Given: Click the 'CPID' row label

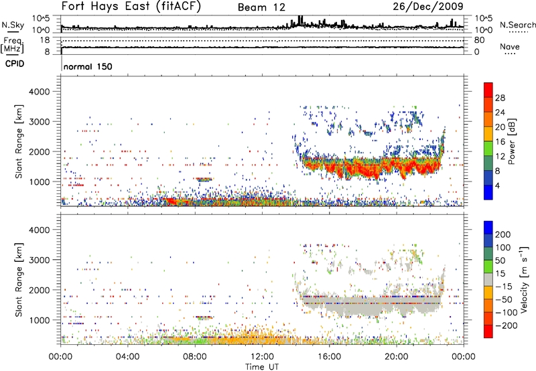Looking at the screenshot, I should (x=15, y=64).
